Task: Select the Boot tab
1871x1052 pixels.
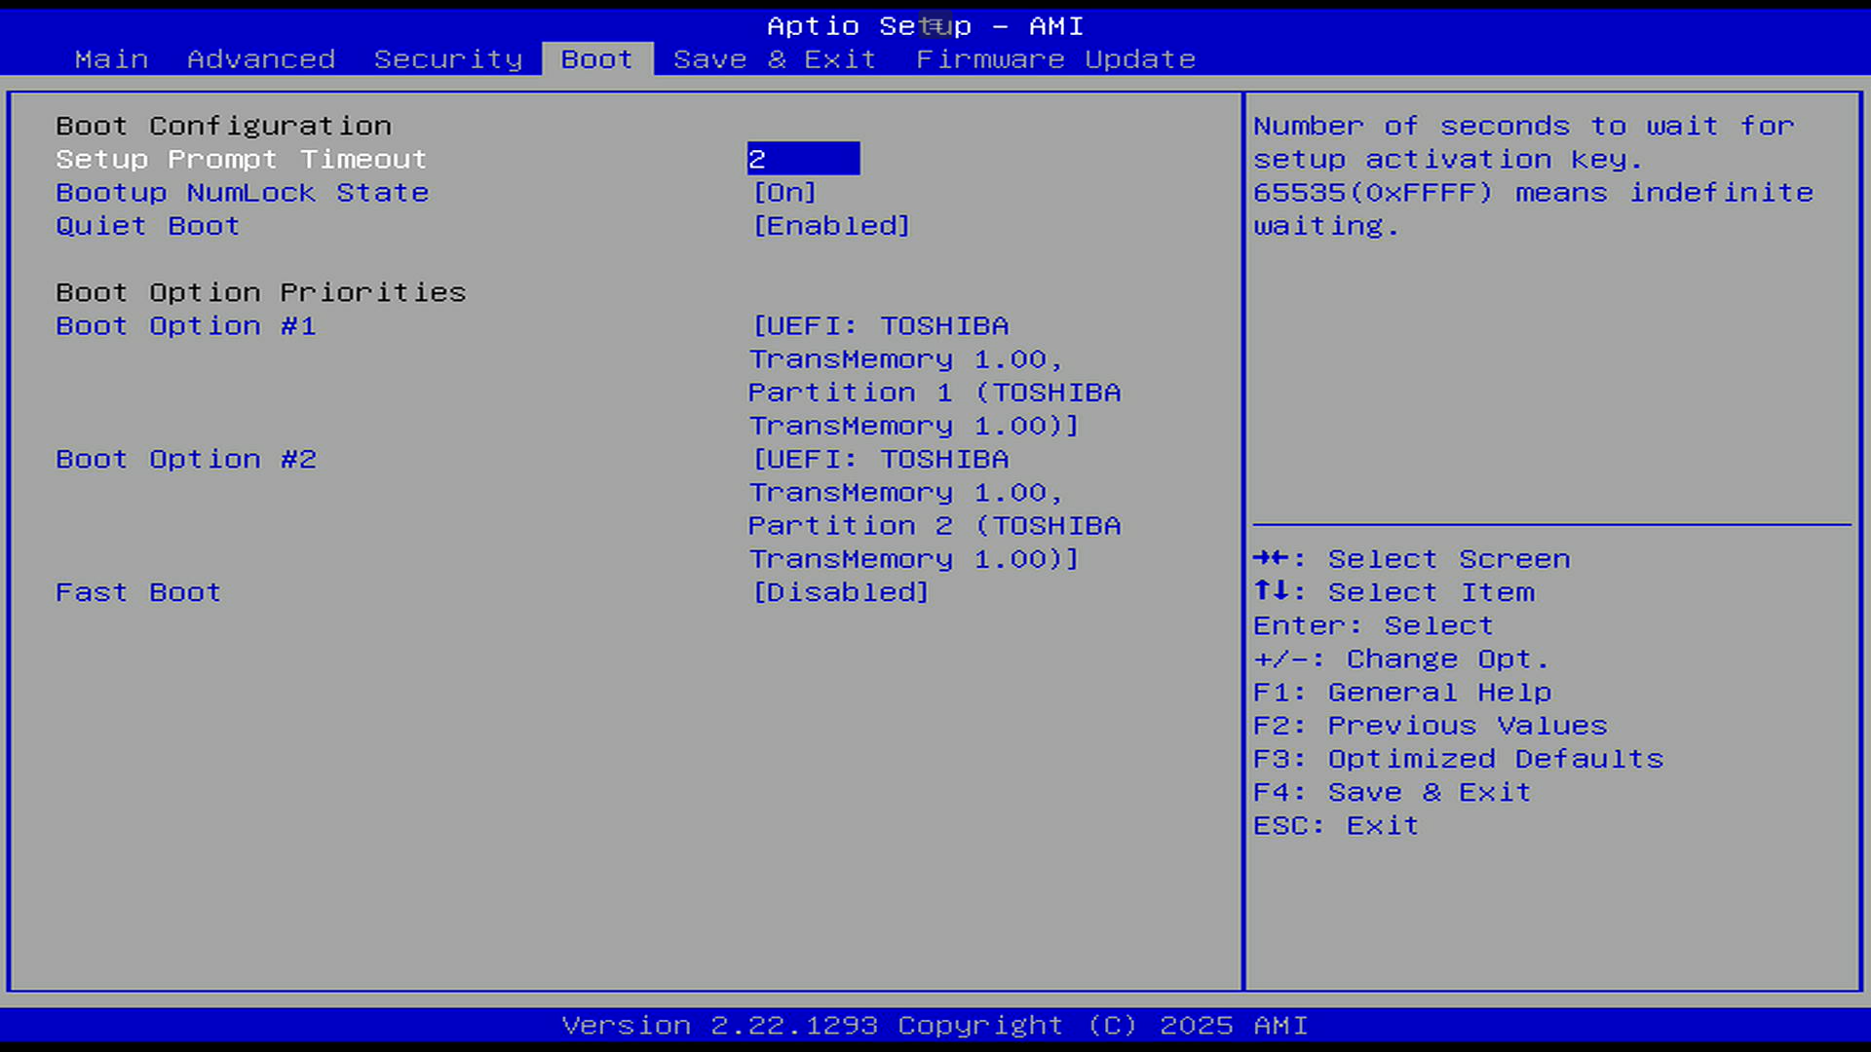Action: pyautogui.click(x=596, y=59)
